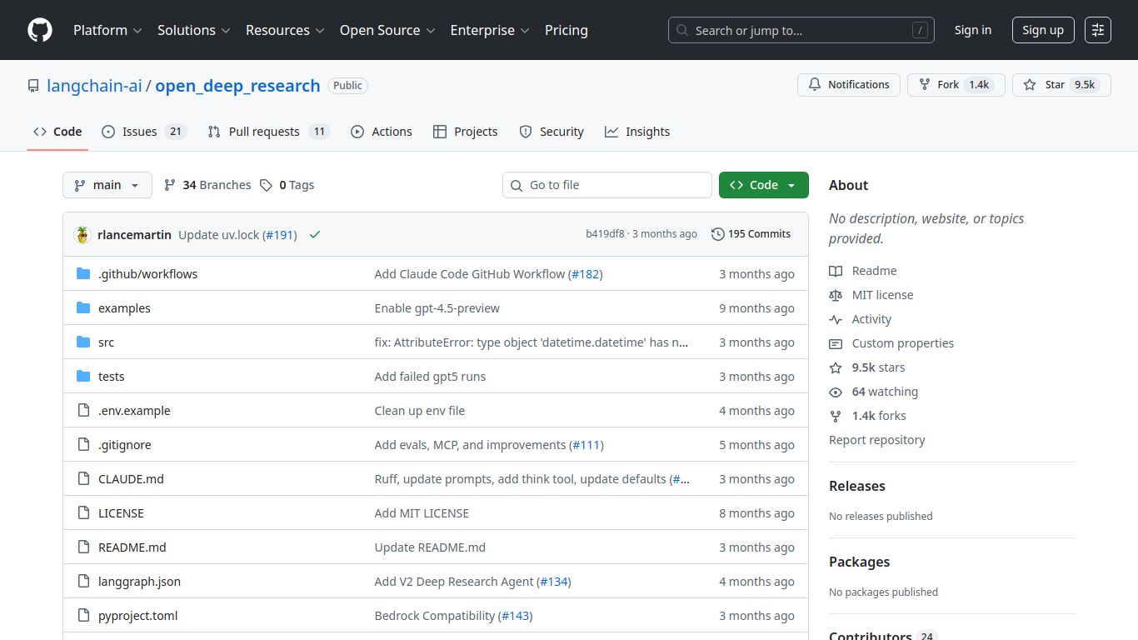Click the commit history clock icon
The image size is (1138, 640).
(717, 233)
